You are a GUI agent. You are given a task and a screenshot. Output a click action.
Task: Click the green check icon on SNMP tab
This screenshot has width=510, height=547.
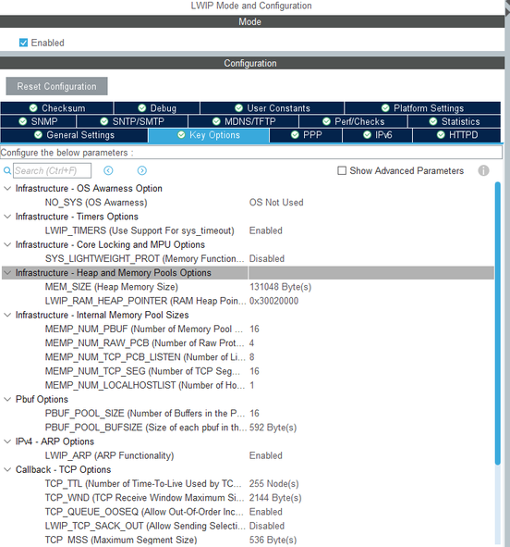tap(23, 121)
